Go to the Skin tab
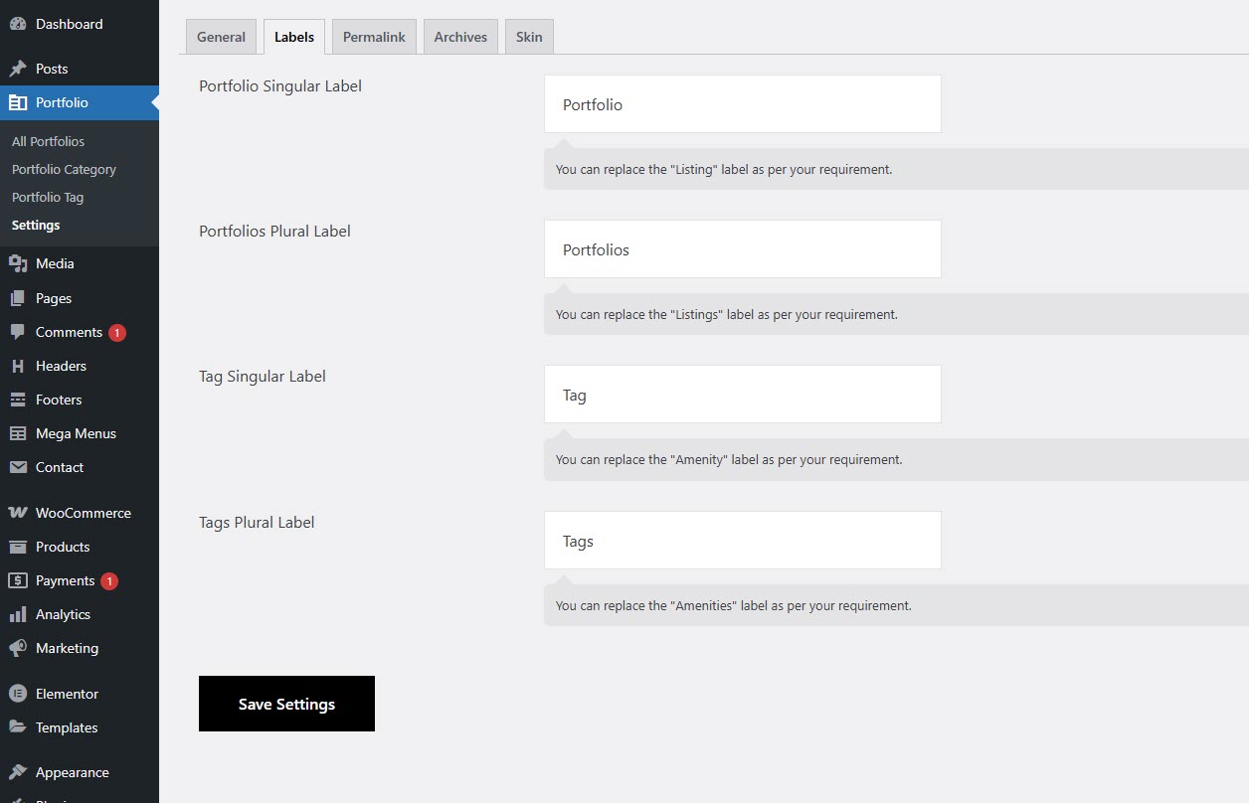This screenshot has height=803, width=1249. [529, 37]
